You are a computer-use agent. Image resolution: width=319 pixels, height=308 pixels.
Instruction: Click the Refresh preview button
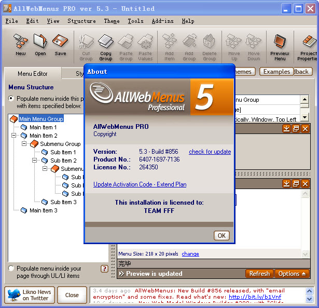point(259,274)
